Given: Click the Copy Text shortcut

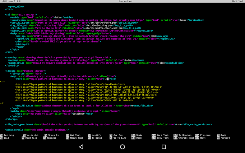Looking at the screenshot, I should [x=160, y=138].
